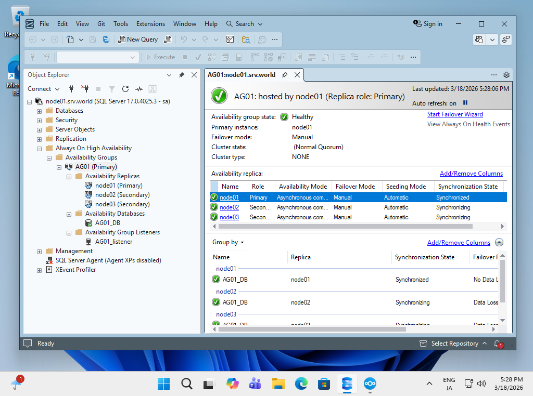Select SQL Server Agent (Agent XPs disabled)

[x=108, y=260]
